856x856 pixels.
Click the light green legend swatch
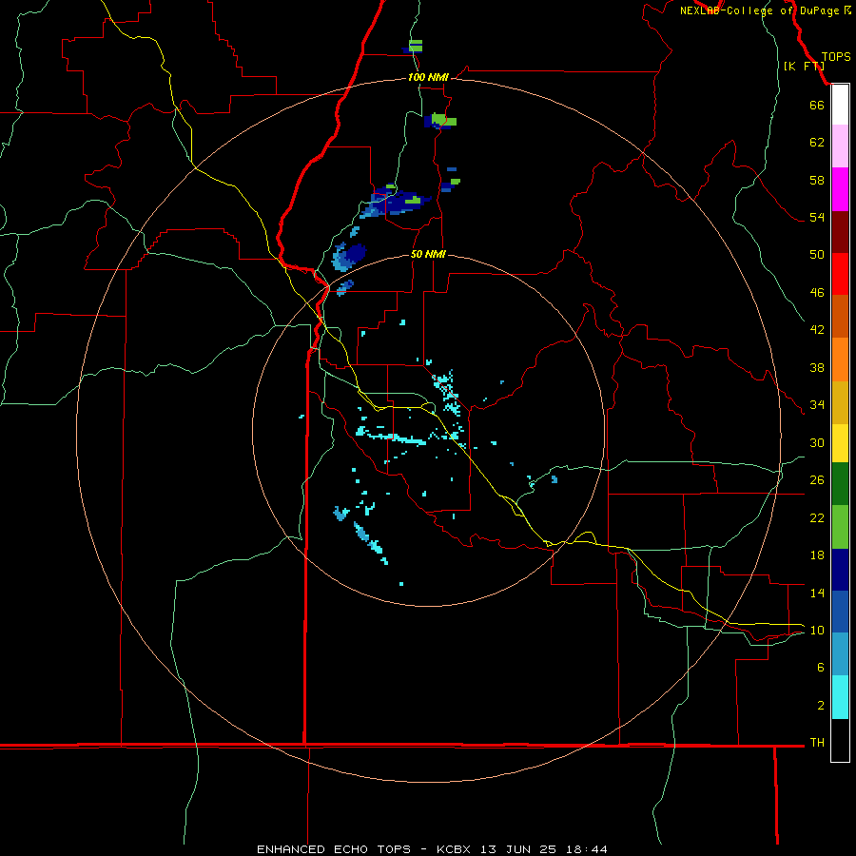(840, 527)
